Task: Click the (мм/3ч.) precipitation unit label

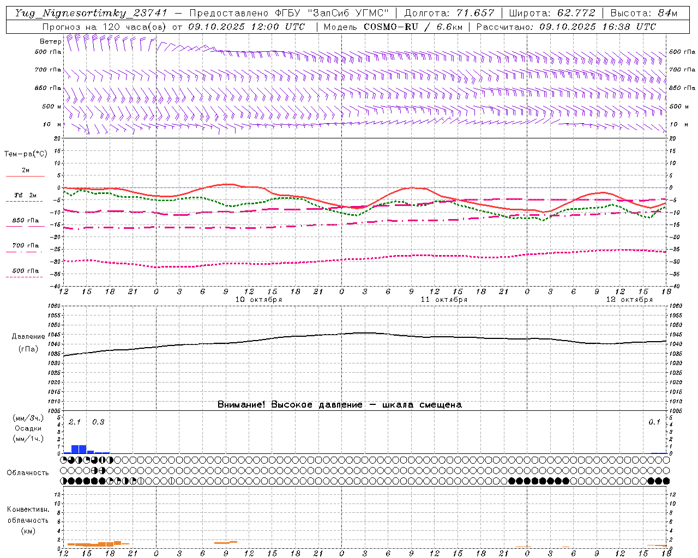Action: tap(28, 418)
